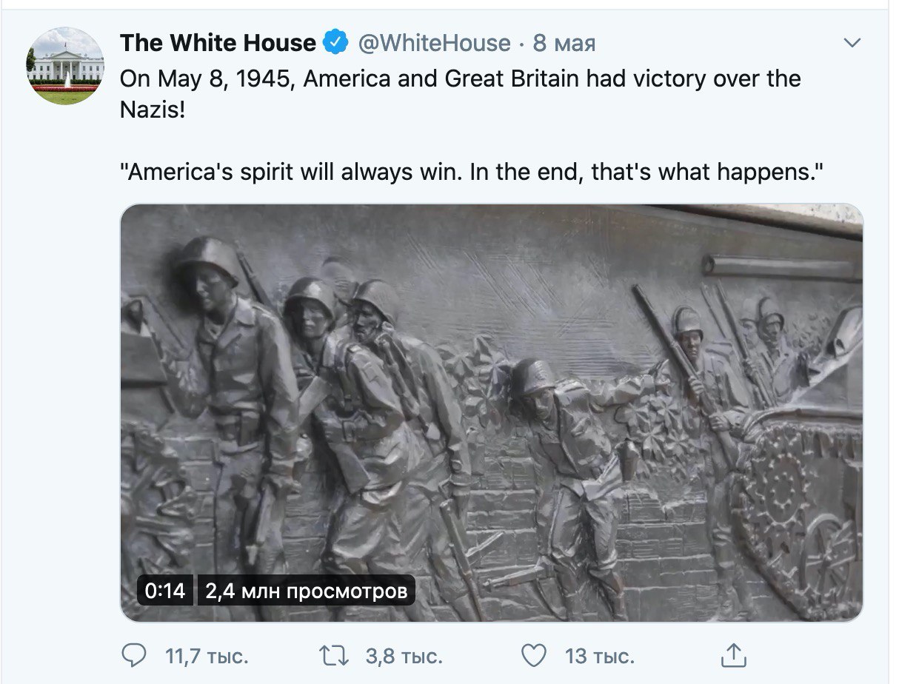Click the '2,4 млн просмотров' view count
Screen dimensions: 899x684
[307, 591]
